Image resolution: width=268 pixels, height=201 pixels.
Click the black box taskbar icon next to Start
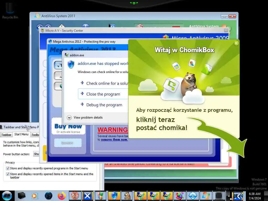click(x=22, y=196)
